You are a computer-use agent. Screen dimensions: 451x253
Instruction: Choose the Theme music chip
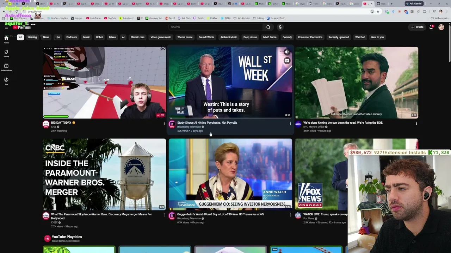coord(185,37)
